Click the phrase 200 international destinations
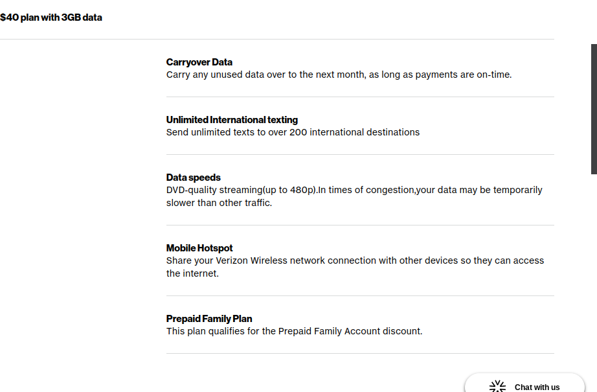 click(x=354, y=132)
